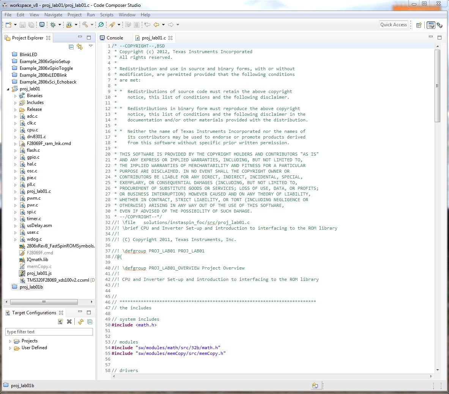Open the Build hammer dropdown arrow
This screenshot has width=449, height=394.
(x=91, y=25)
